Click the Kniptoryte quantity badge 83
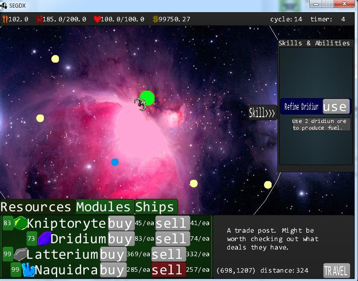 click(x=8, y=223)
